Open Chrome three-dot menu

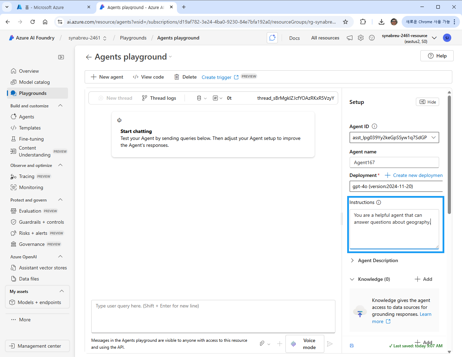click(x=454, y=22)
